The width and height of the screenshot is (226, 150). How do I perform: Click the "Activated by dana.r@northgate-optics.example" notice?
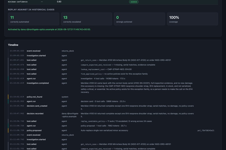(x=49, y=29)
